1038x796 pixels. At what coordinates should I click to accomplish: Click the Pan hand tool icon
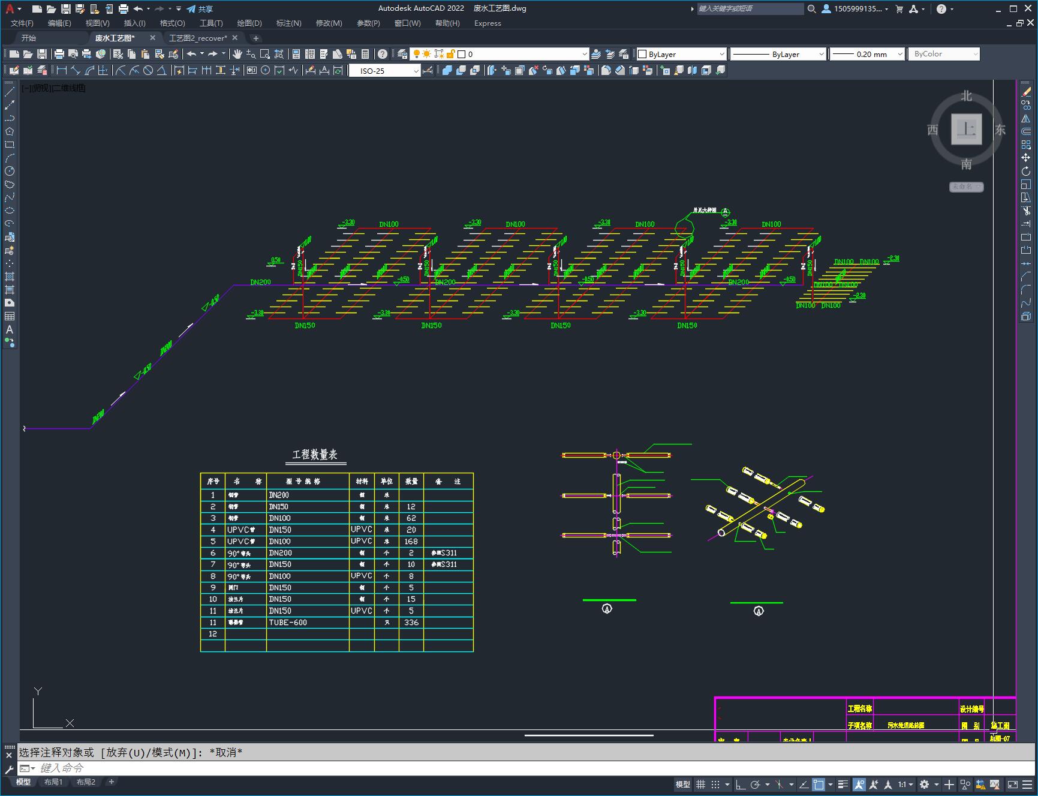click(237, 54)
